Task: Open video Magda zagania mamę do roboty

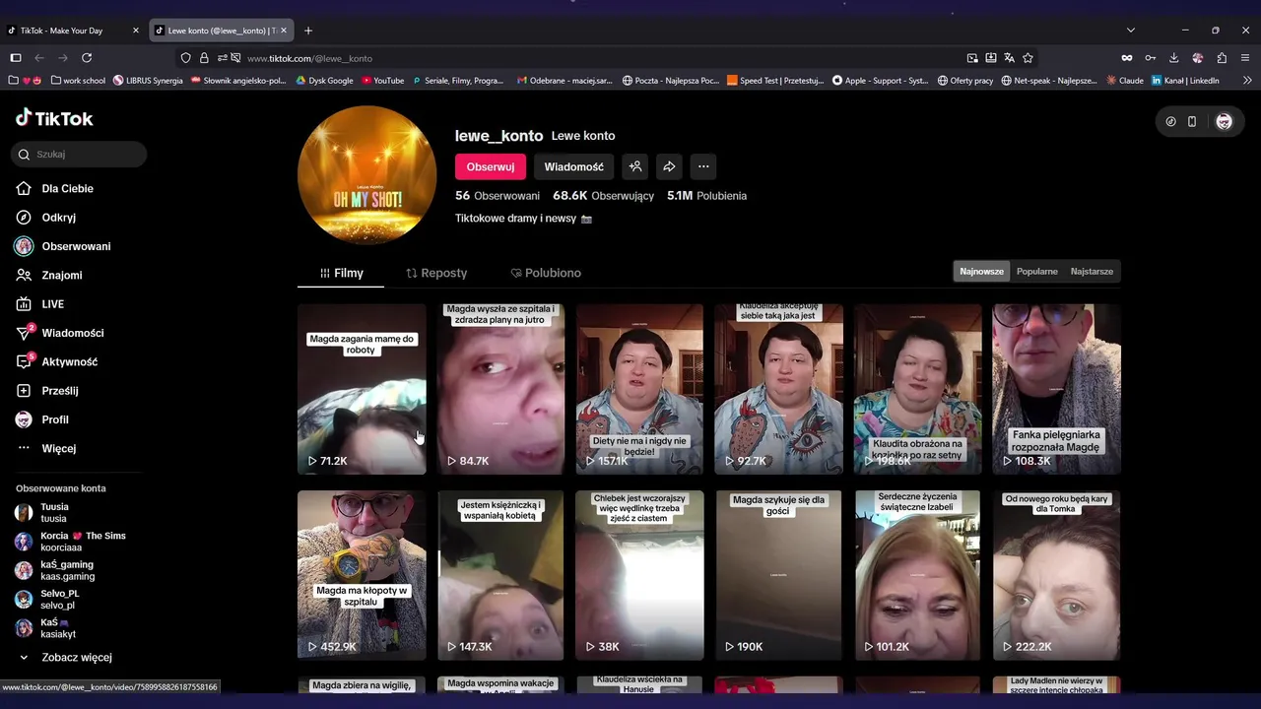Action: [362, 389]
